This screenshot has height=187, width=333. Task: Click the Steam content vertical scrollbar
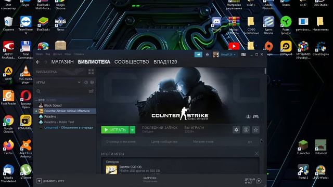(265, 71)
